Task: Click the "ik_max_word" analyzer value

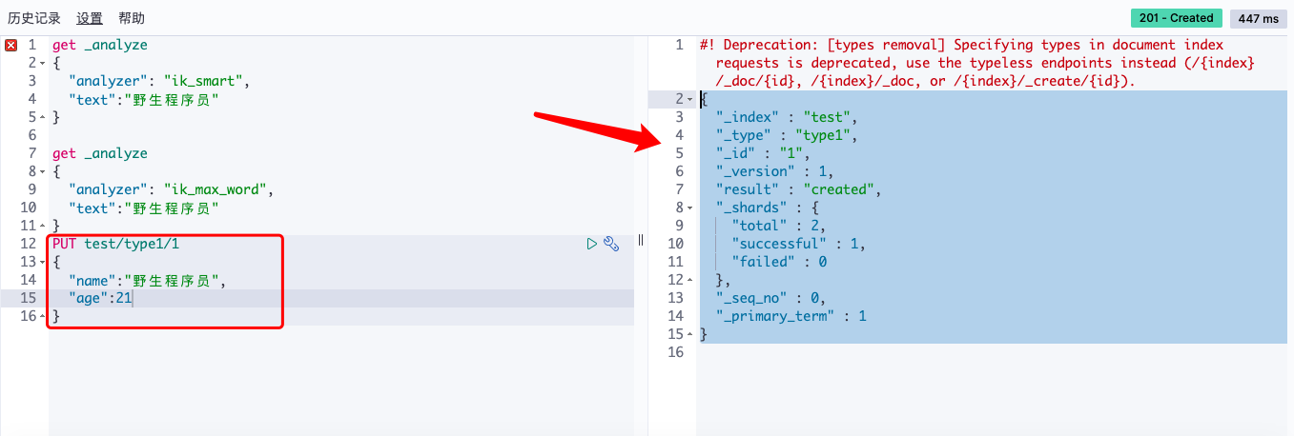Action: pos(219,189)
